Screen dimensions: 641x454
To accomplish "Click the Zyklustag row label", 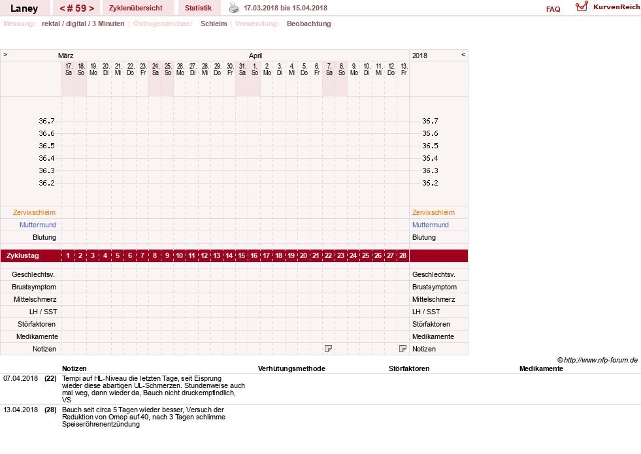I will [x=22, y=256].
